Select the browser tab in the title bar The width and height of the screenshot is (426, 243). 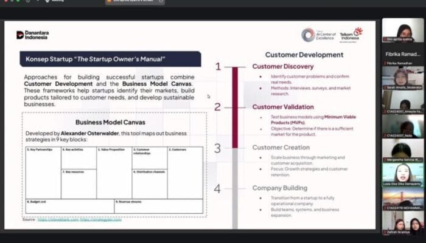(134, 3)
